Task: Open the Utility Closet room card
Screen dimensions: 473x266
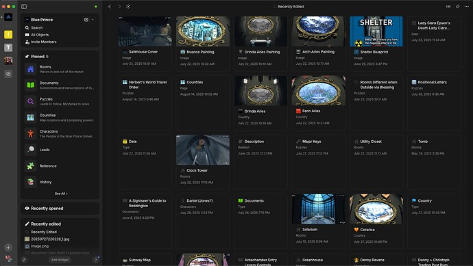Action: point(376,162)
